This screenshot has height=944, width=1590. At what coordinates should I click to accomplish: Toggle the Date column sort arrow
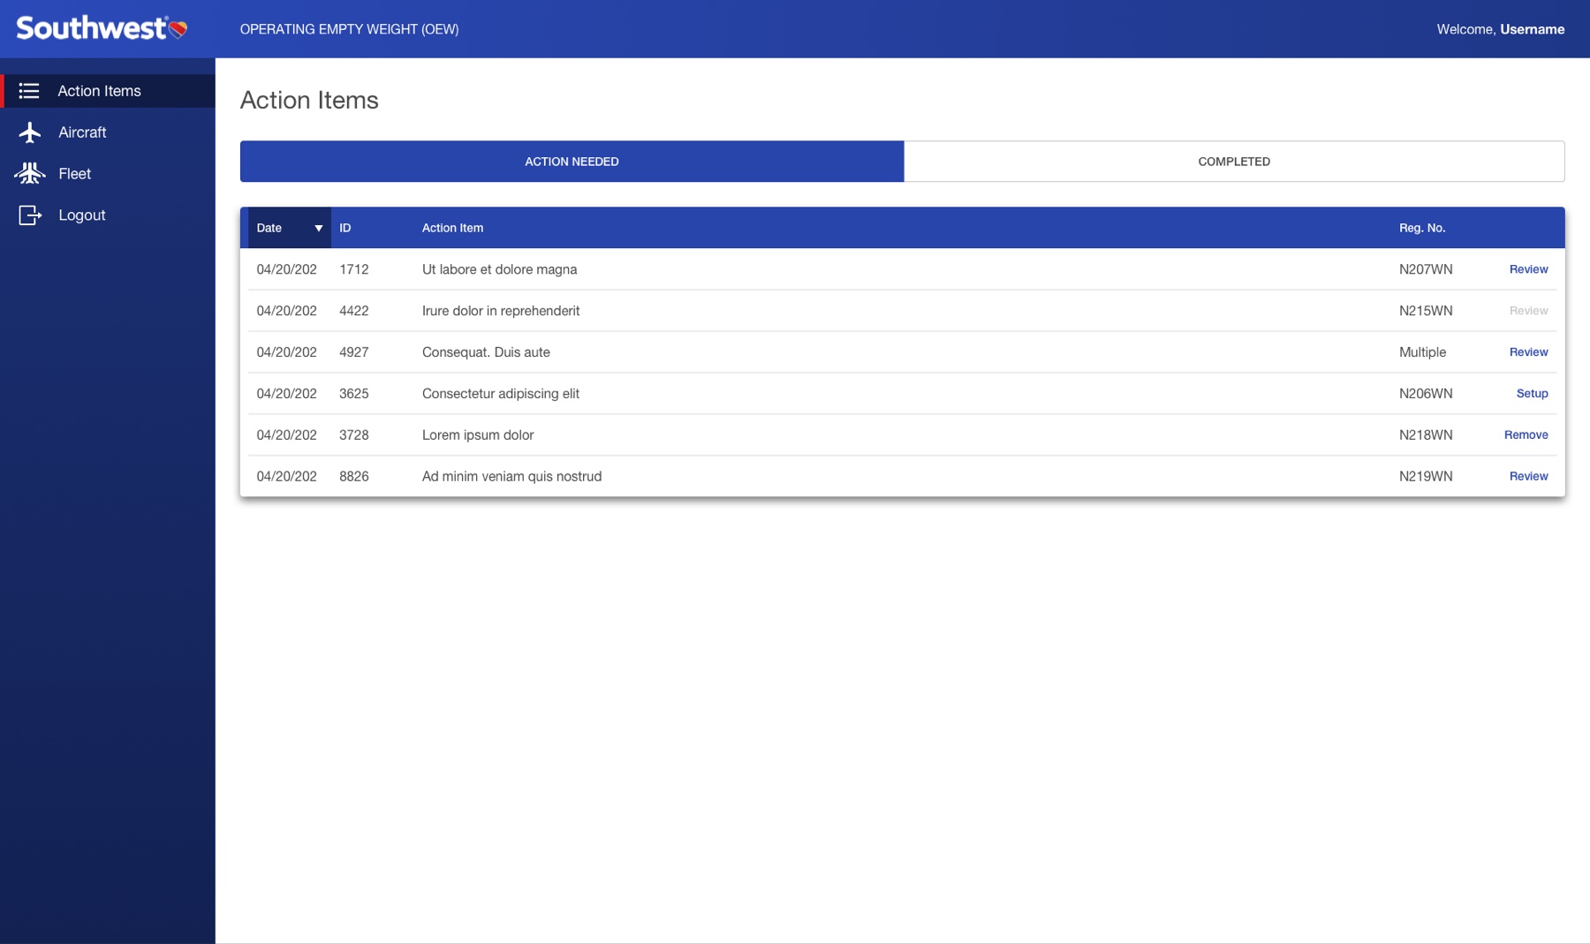(x=318, y=229)
